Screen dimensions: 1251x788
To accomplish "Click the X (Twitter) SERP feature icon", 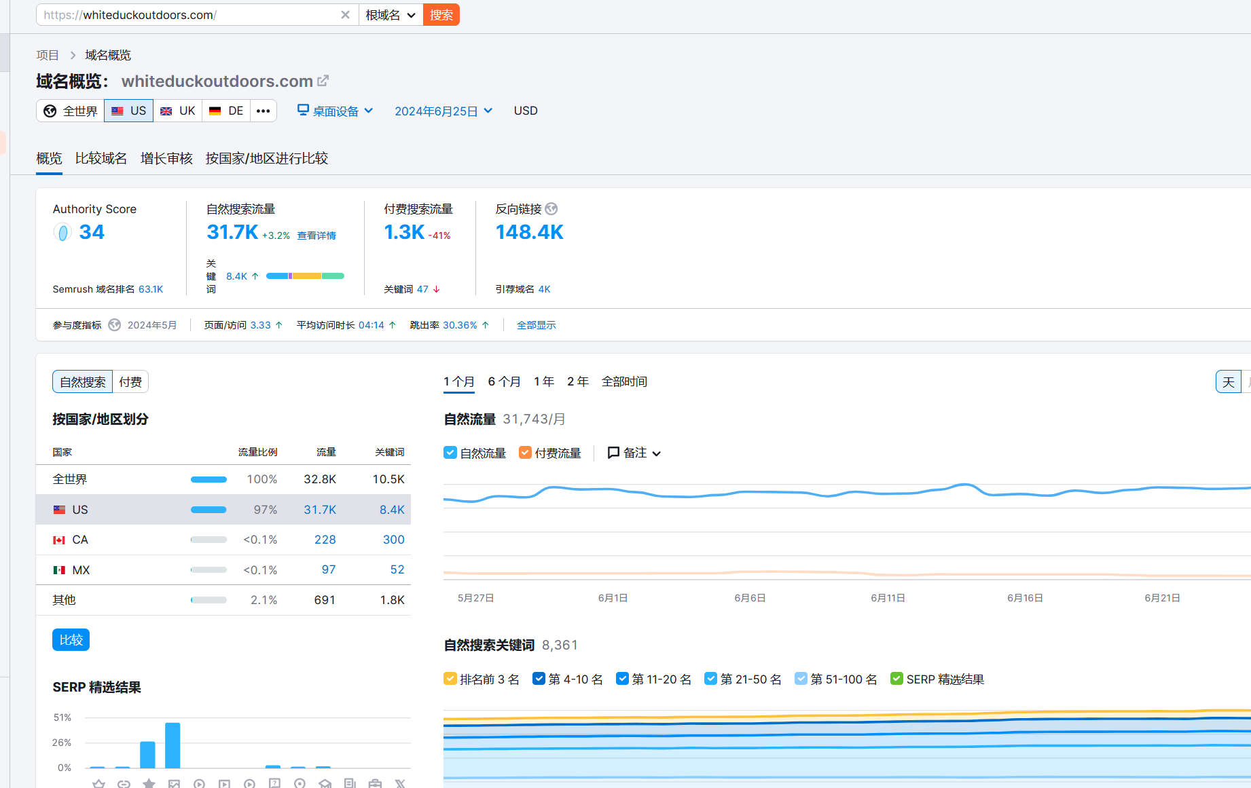I will (x=400, y=783).
